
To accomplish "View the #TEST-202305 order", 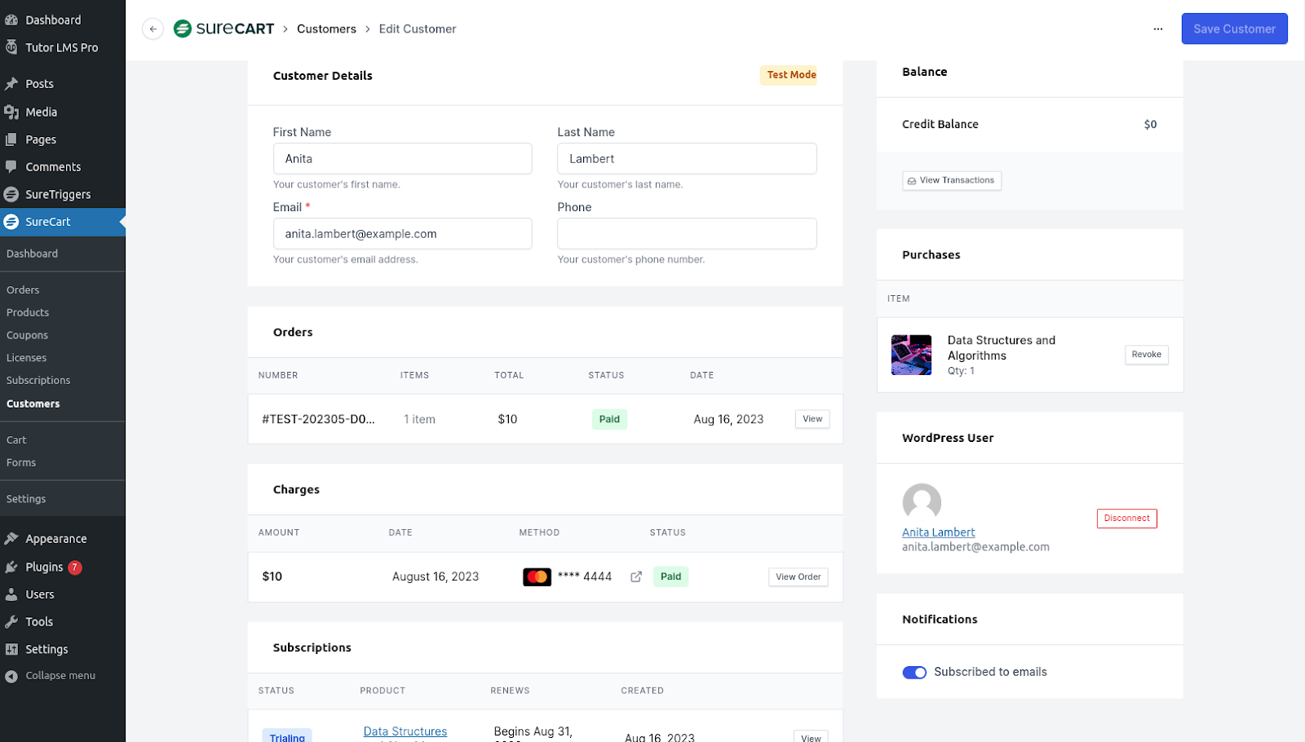I will point(811,418).
